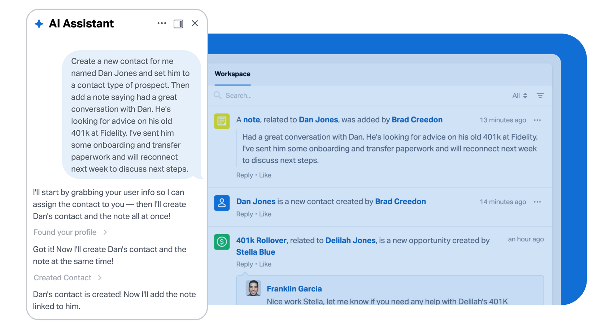The image size is (614, 329).
Task: Open more options for Dan Jones contact activity
Action: point(537,202)
